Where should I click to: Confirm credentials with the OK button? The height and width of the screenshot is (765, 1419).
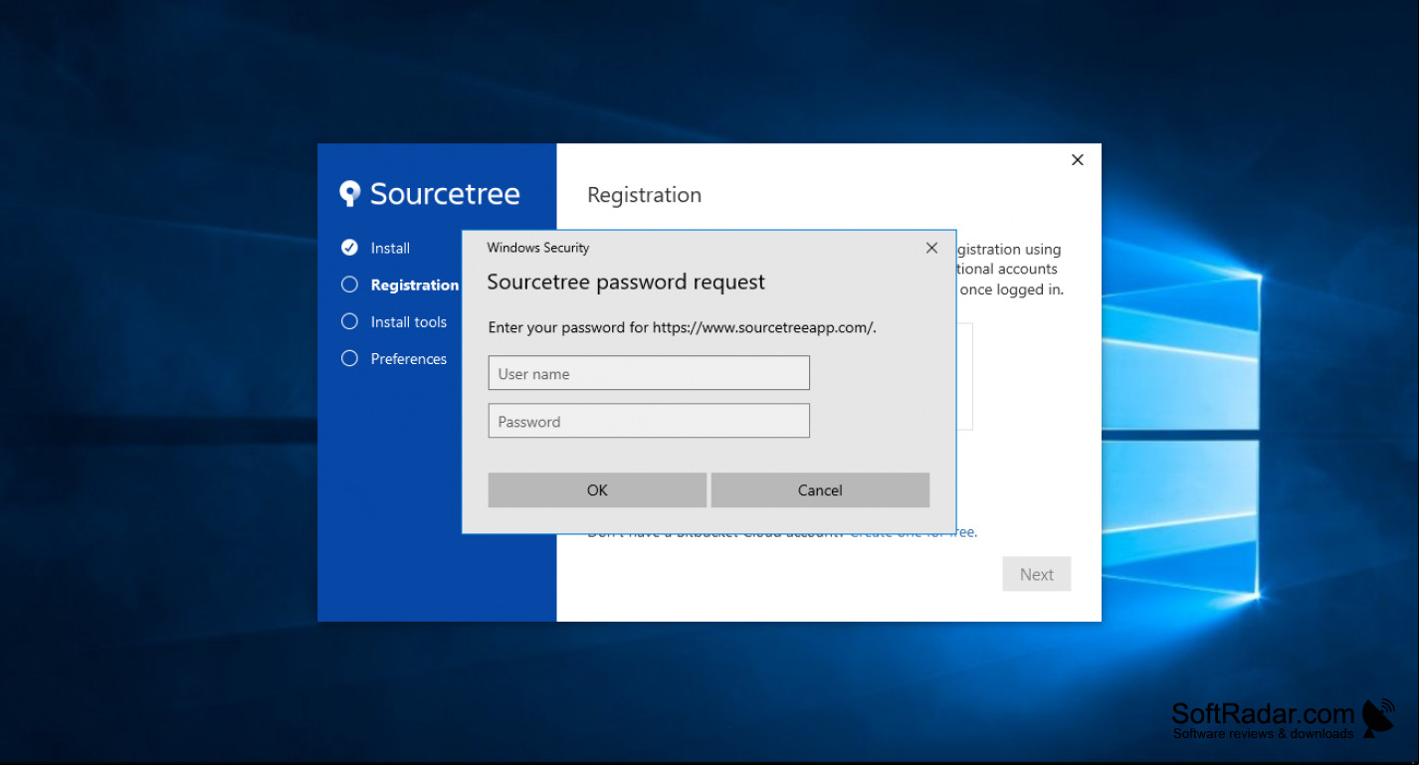[597, 490]
